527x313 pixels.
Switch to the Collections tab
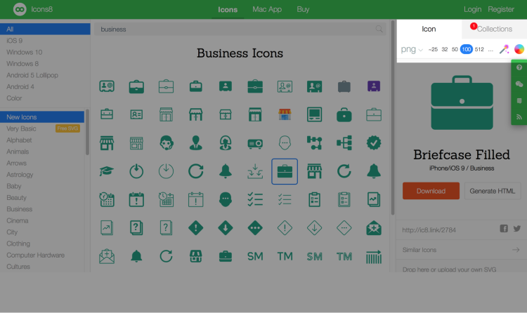coord(495,29)
